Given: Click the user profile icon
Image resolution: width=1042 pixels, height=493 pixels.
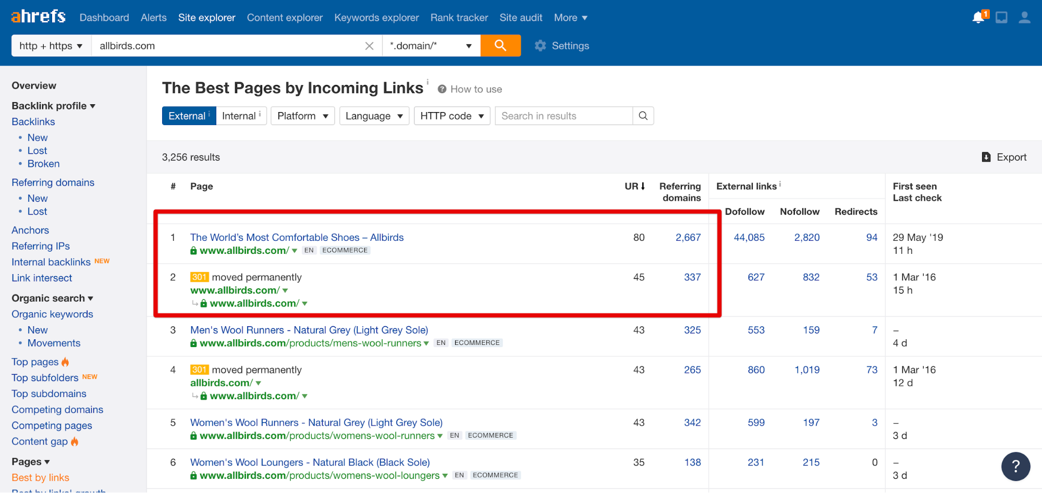Looking at the screenshot, I should click(1024, 18).
